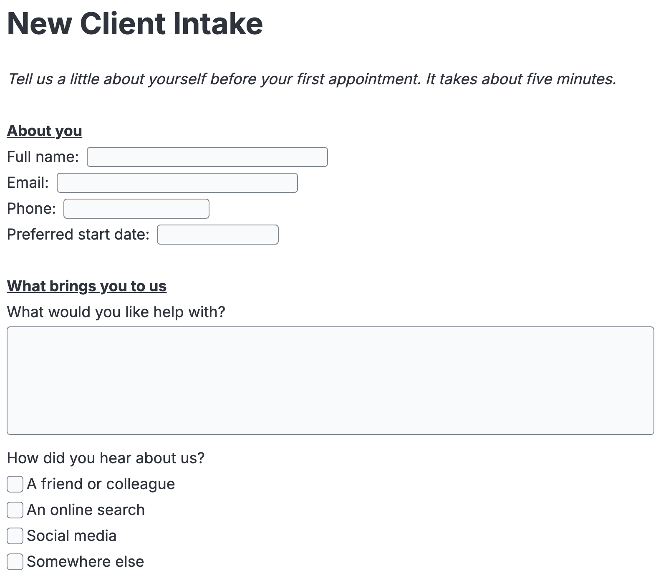Click the 'Email:' label
Image resolution: width=661 pixels, height=581 pixels.
[28, 183]
